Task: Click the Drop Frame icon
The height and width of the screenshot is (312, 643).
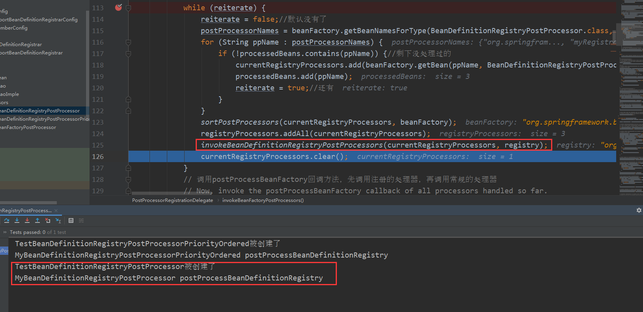Action: tap(48, 220)
